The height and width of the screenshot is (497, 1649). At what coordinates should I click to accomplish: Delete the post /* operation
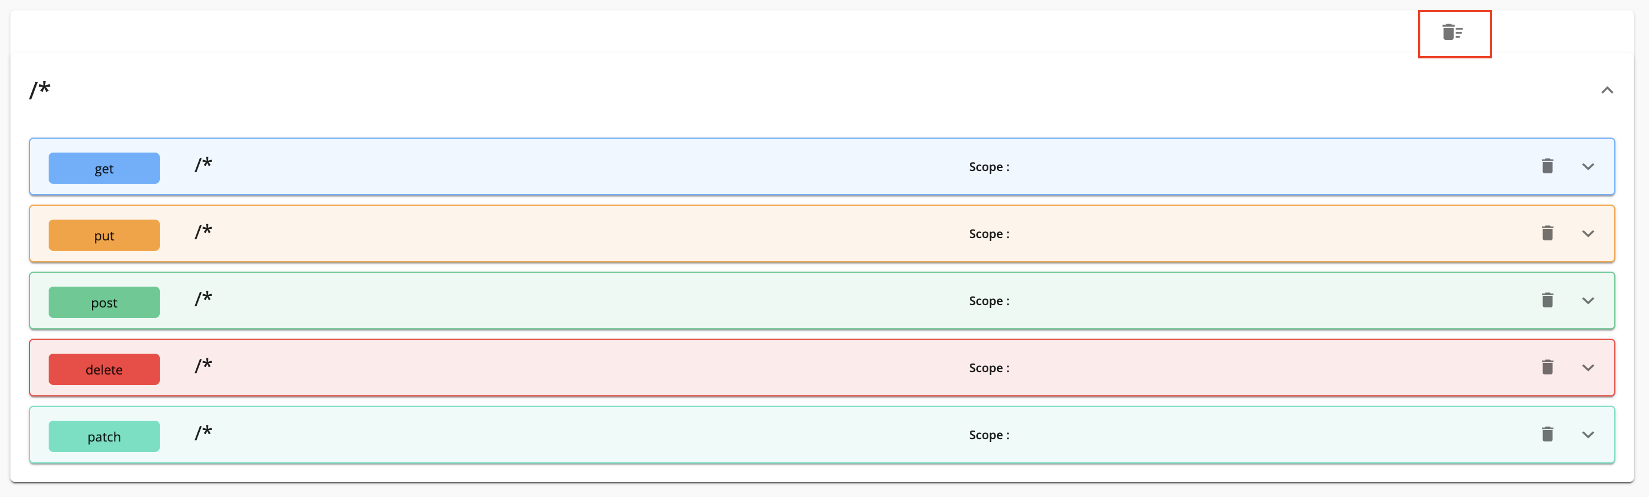(x=1547, y=301)
